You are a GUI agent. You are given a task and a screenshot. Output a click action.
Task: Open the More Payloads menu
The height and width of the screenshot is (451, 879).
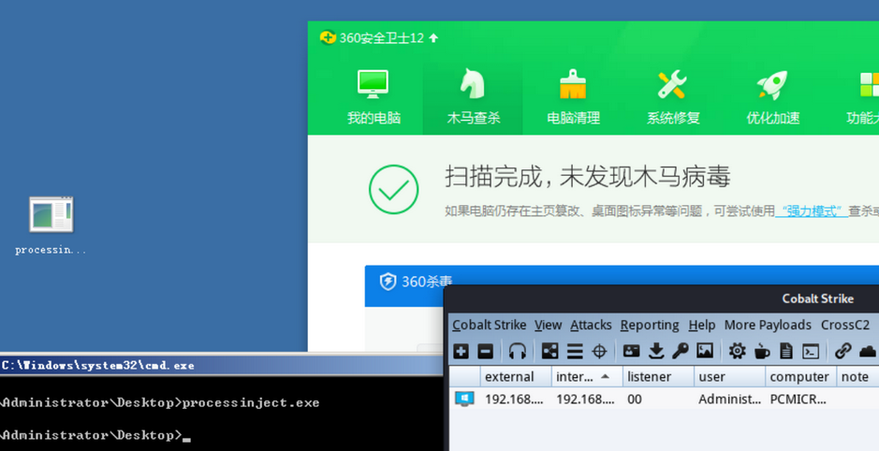tap(768, 325)
